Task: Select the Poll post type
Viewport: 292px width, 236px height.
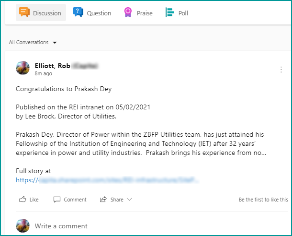Action: point(183,13)
